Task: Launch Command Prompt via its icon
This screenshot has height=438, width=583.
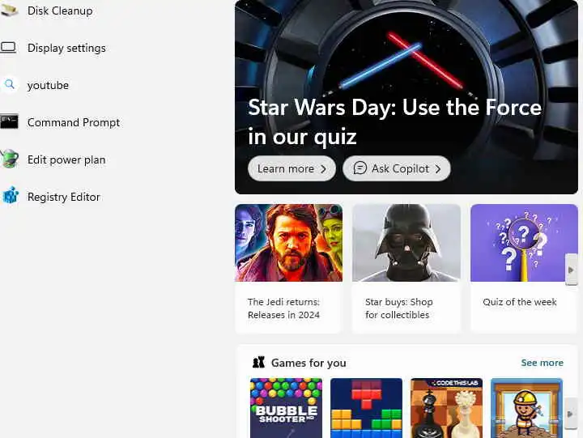Action: (x=9, y=121)
